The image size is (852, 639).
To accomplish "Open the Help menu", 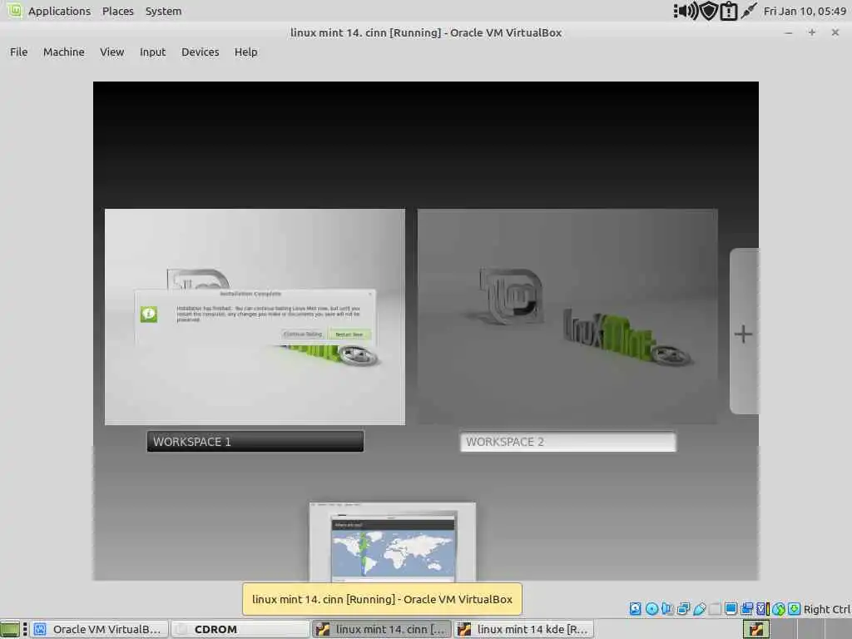I will tap(245, 52).
